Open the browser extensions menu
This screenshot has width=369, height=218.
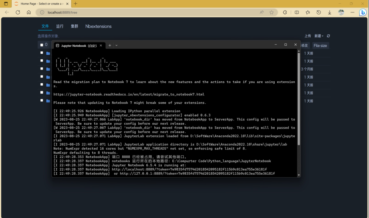point(285,12)
